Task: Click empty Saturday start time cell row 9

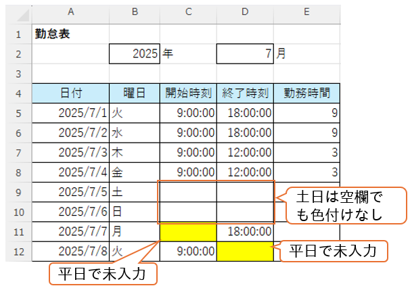Action: 188,192
